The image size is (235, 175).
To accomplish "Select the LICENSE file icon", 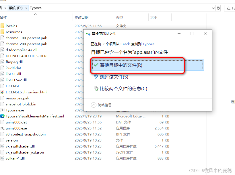I will (2, 86).
